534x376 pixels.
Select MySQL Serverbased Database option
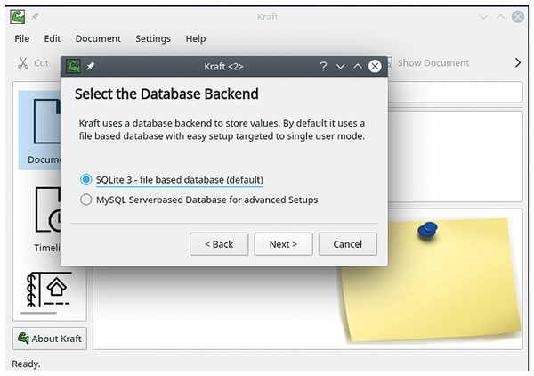pos(198,200)
